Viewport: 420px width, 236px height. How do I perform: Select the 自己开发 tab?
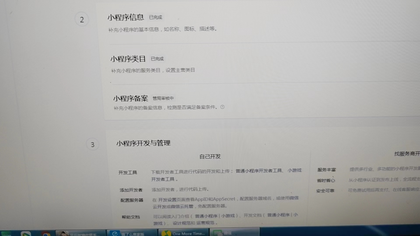click(x=210, y=156)
